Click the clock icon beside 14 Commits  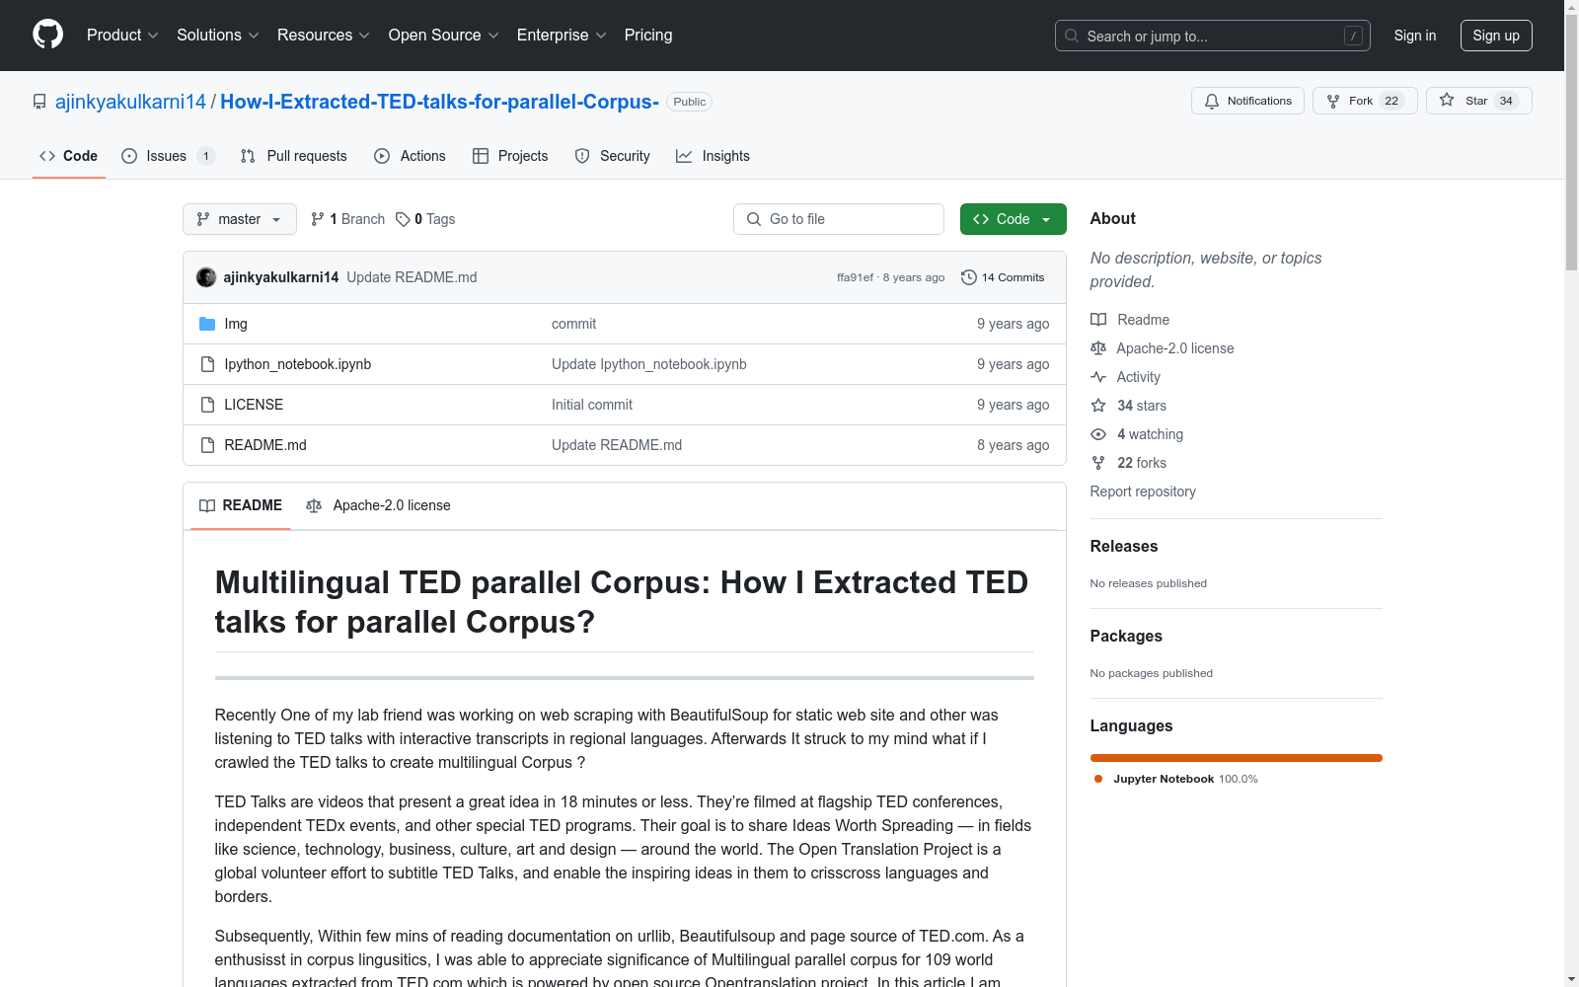969,277
